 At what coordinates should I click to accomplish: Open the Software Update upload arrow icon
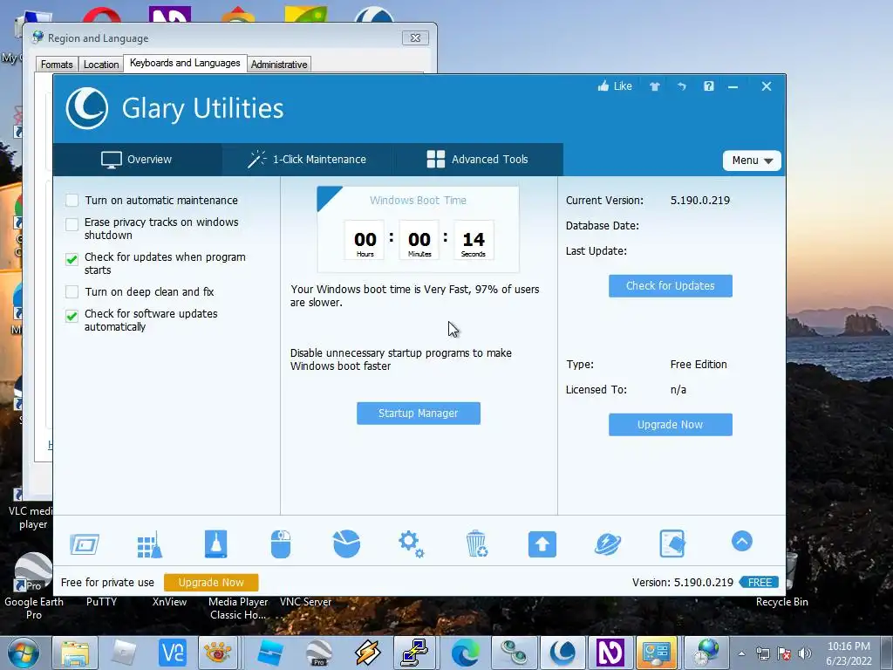pyautogui.click(x=542, y=544)
